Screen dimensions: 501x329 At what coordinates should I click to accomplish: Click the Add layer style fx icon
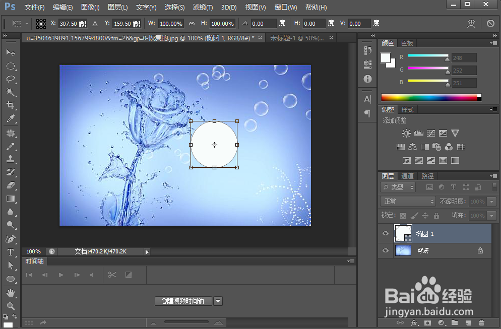[x=415, y=322]
